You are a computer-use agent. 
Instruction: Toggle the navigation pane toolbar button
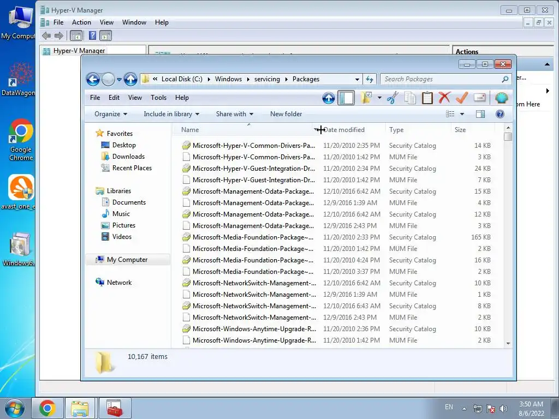[346, 98]
